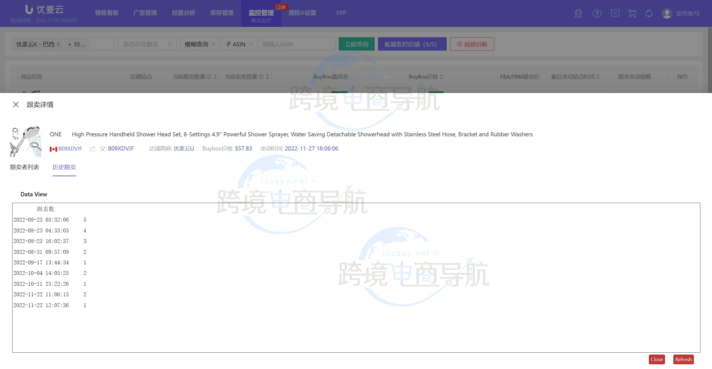The width and height of the screenshot is (712, 369).
Task: Switch to the 跟卖者列表 tab
Action: tap(25, 167)
